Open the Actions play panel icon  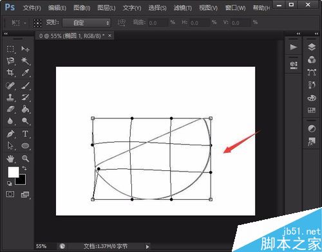coord(294,47)
